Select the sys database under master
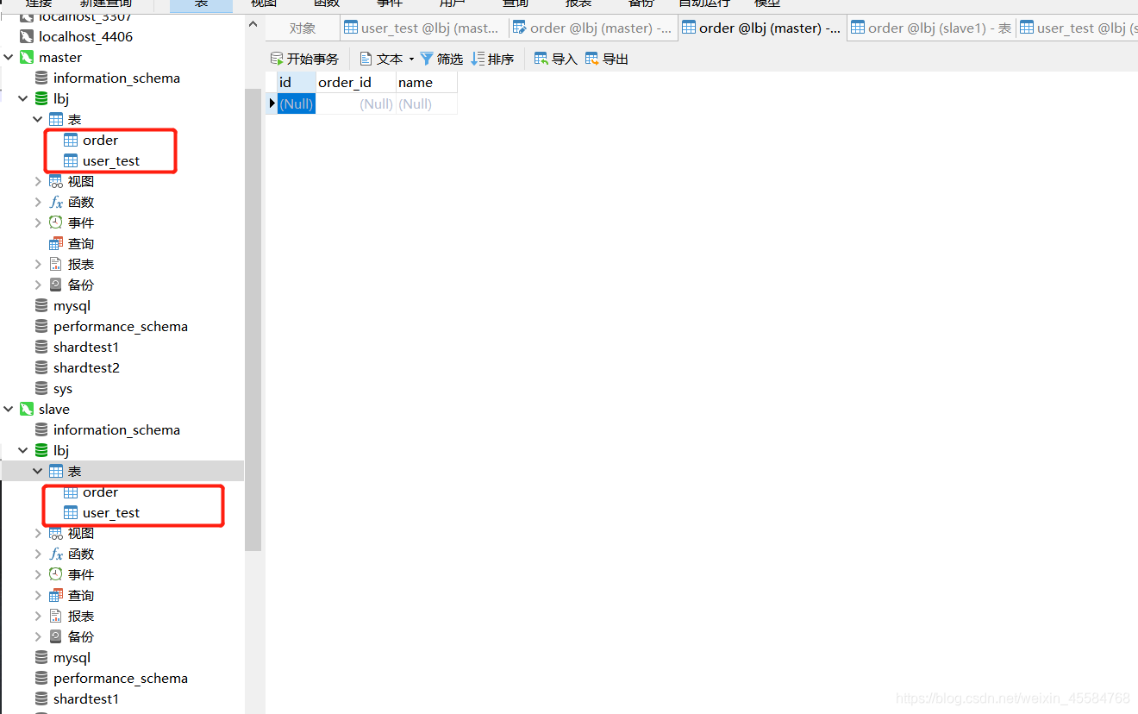Image resolution: width=1138 pixels, height=714 pixels. click(x=63, y=388)
